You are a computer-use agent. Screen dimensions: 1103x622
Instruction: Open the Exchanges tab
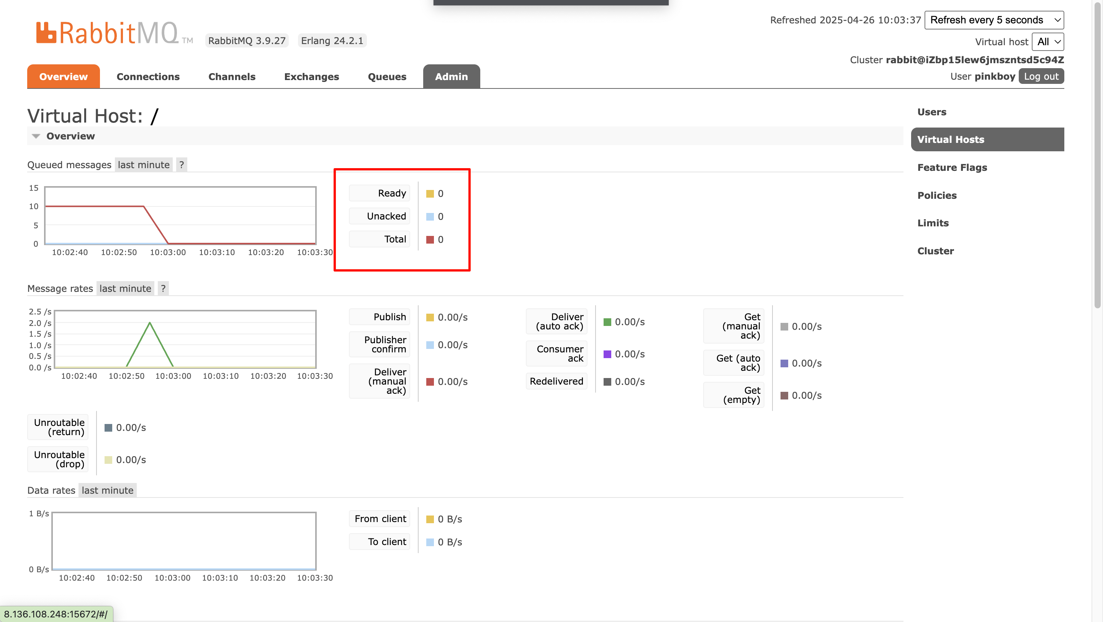(x=311, y=77)
